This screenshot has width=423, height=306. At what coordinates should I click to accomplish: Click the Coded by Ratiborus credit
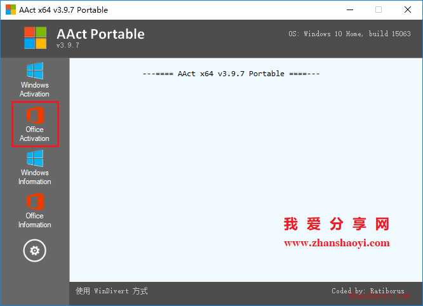click(x=368, y=291)
